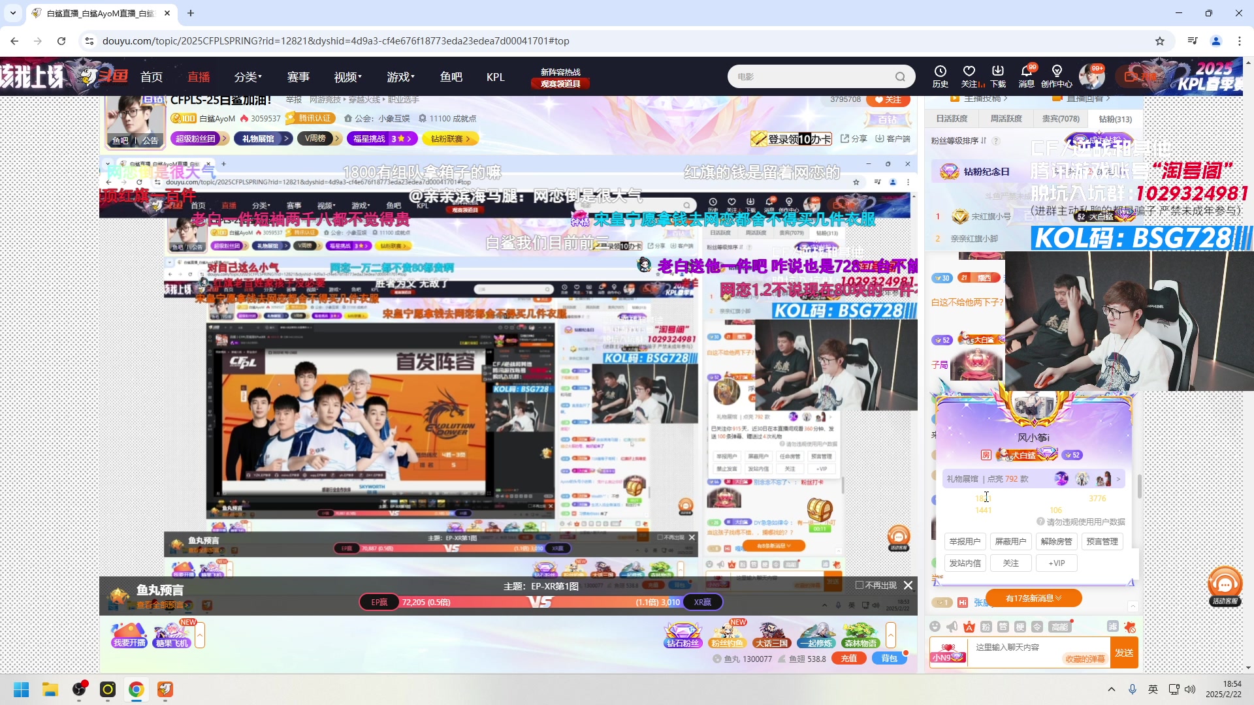Viewport: 1254px width, 705px height.
Task: Open File Explorer from the taskbar
Action: coord(50,689)
